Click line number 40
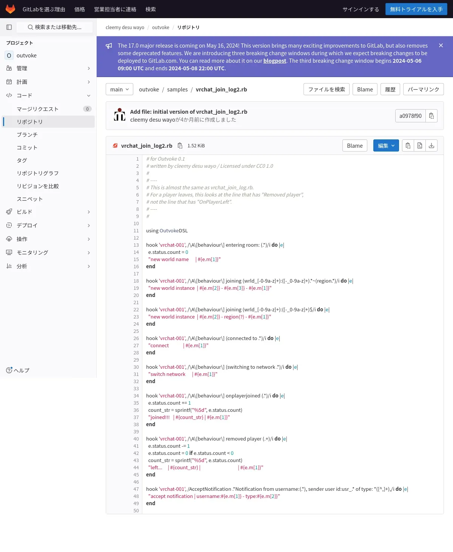This screenshot has height=552, width=453. click(136, 439)
